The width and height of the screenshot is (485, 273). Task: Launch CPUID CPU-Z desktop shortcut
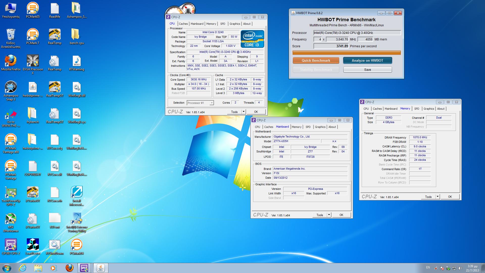[x=11, y=247]
